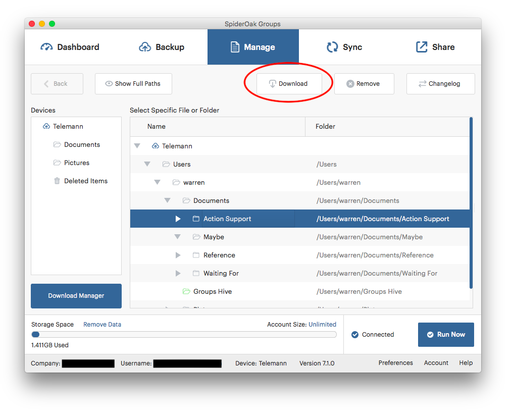Click the Storage Space usage bar
514x420 pixels.
[184, 335]
